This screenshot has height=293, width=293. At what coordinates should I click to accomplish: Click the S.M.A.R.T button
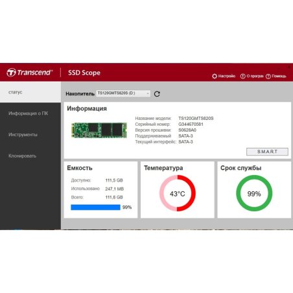tap(267, 152)
